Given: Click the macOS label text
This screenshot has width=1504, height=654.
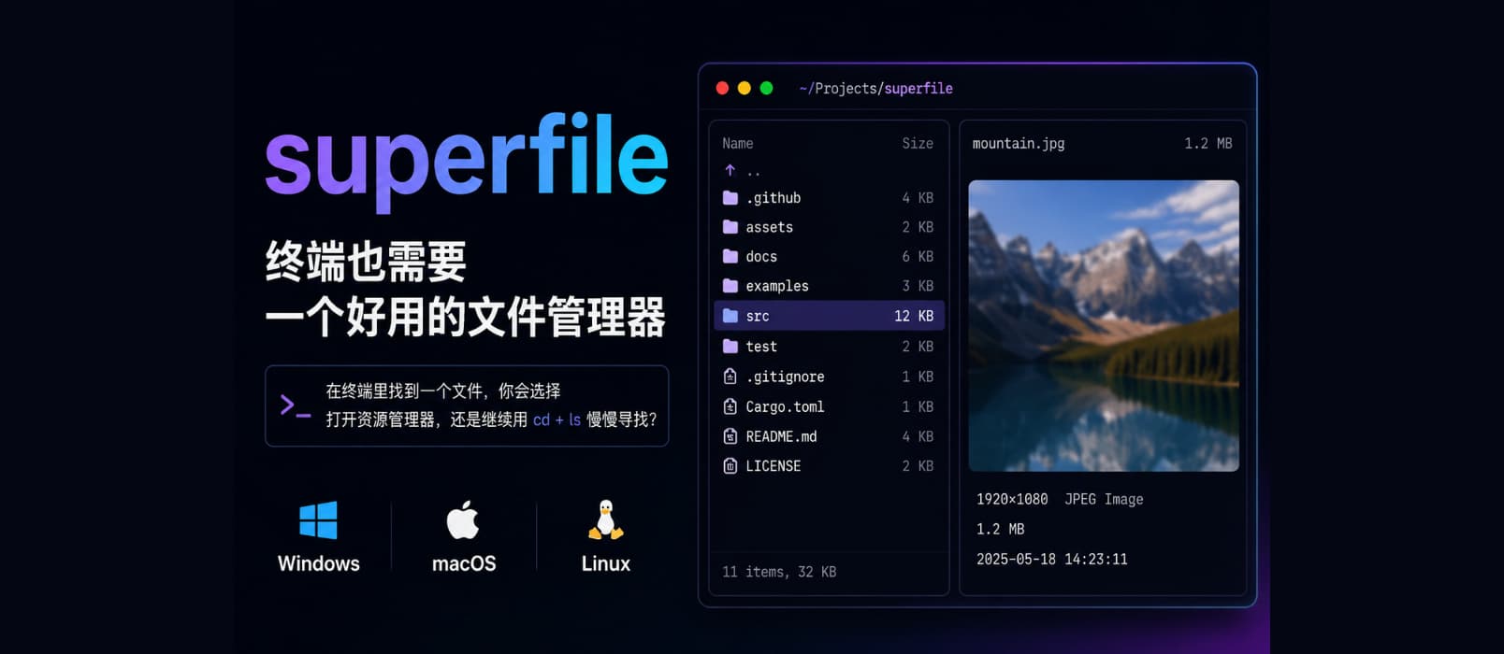Looking at the screenshot, I should pyautogui.click(x=464, y=563).
